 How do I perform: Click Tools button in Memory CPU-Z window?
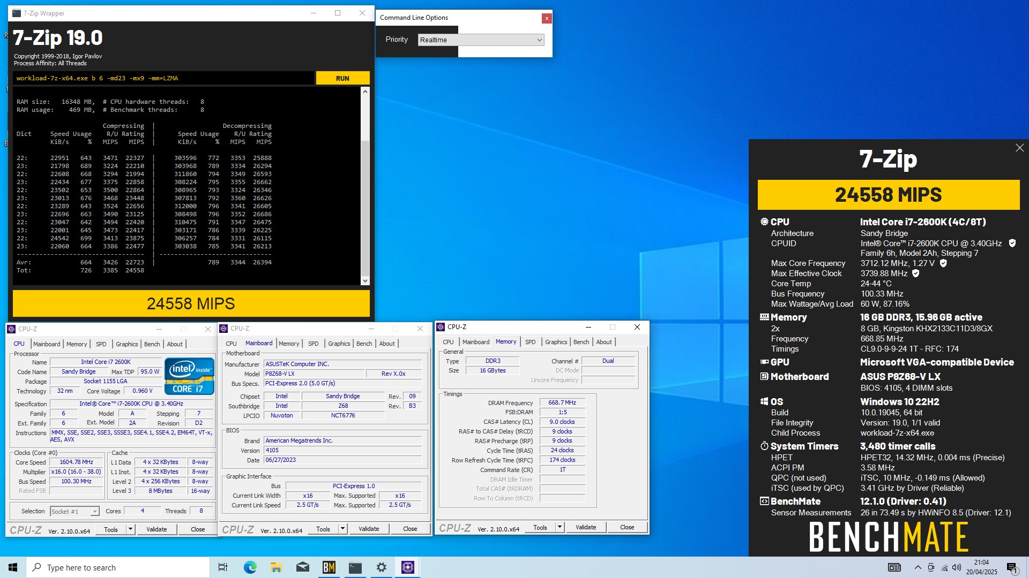540,527
